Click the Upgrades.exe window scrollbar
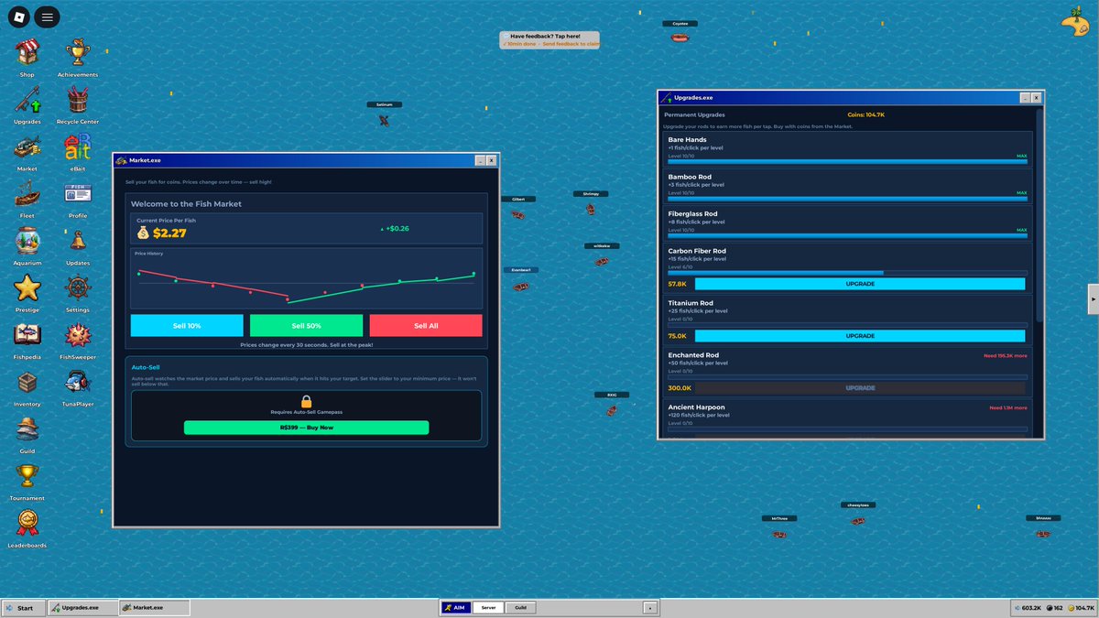The image size is (1099, 618). [1039, 215]
